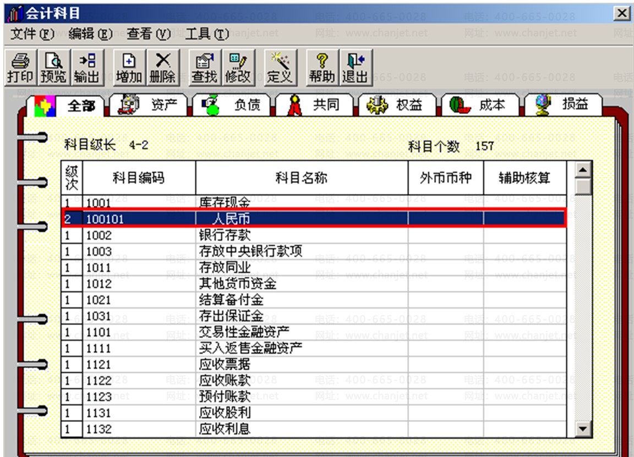Switch to the 成本 tab
Screen dimensions: 634x457
(x=479, y=106)
